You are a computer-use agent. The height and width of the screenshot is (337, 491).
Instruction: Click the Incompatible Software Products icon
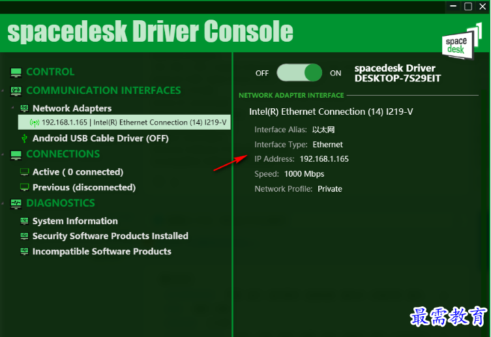pyautogui.click(x=24, y=252)
